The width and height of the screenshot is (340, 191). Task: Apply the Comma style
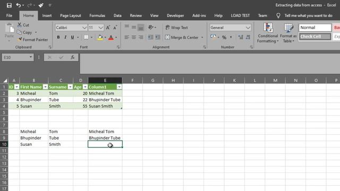(x=231, y=37)
